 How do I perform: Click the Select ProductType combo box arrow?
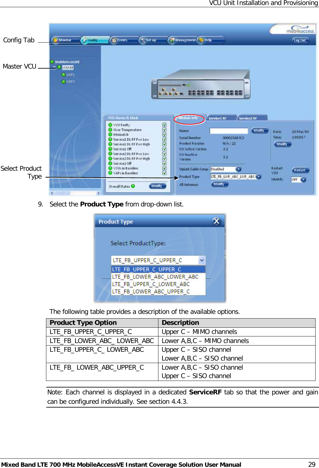202,260
